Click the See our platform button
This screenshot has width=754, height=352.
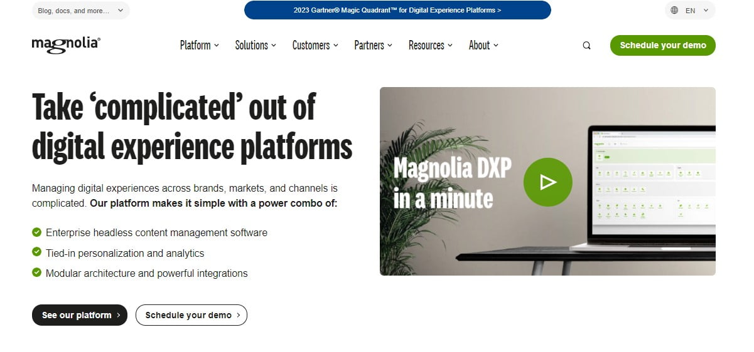pyautogui.click(x=80, y=315)
